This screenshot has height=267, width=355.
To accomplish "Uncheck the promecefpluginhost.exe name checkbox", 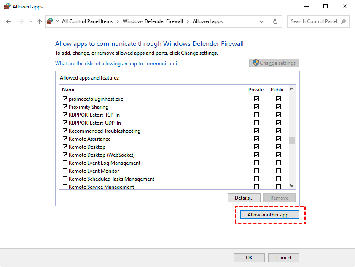I will (65, 99).
